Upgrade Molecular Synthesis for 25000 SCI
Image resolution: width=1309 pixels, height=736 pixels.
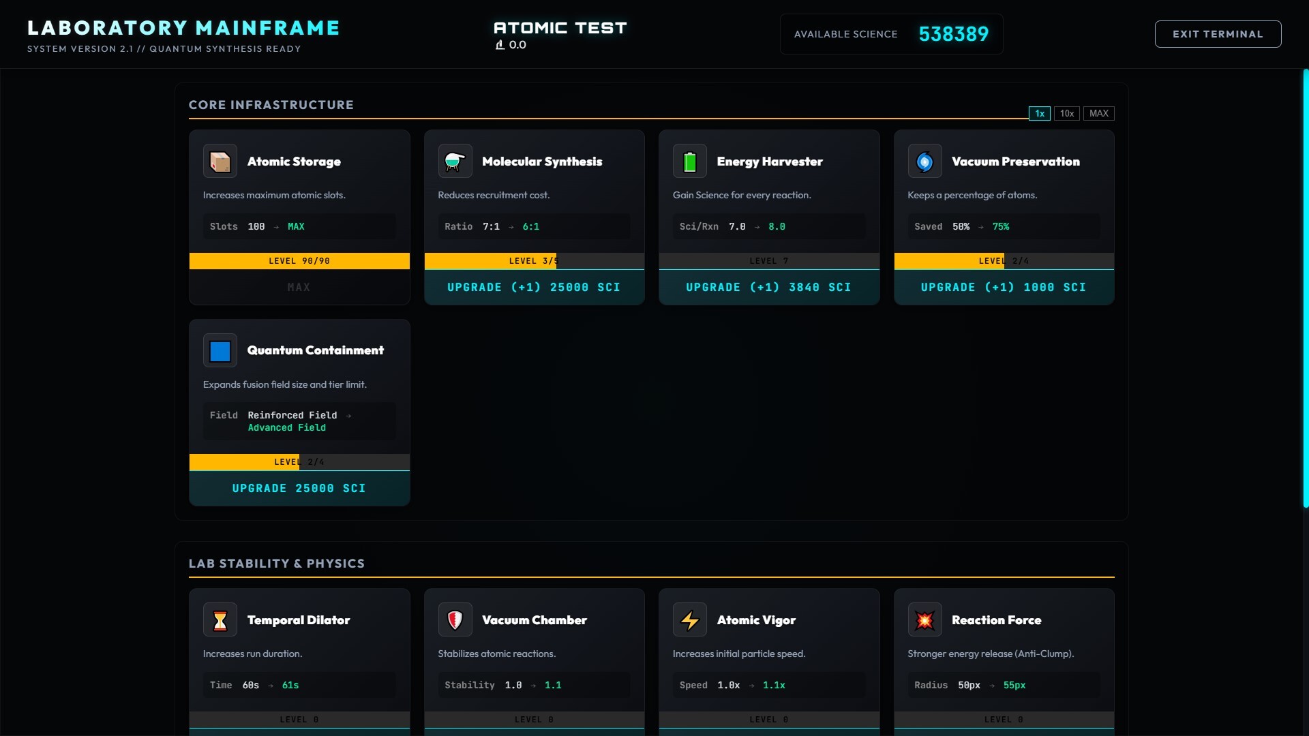(x=534, y=287)
